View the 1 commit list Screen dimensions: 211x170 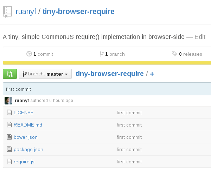pyautogui.click(x=43, y=54)
